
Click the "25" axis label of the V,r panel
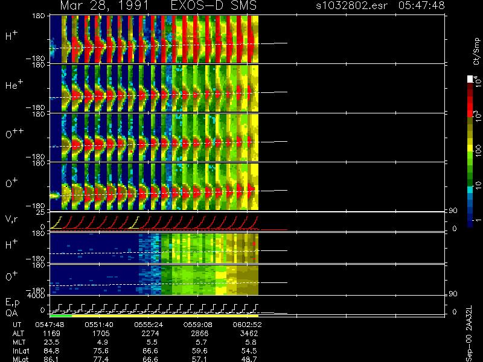41,212
